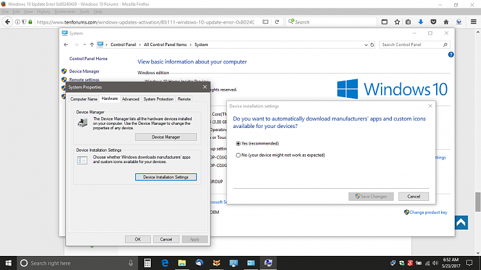Open Windows Start menu
Screen dimensions: 481x270
8,263
